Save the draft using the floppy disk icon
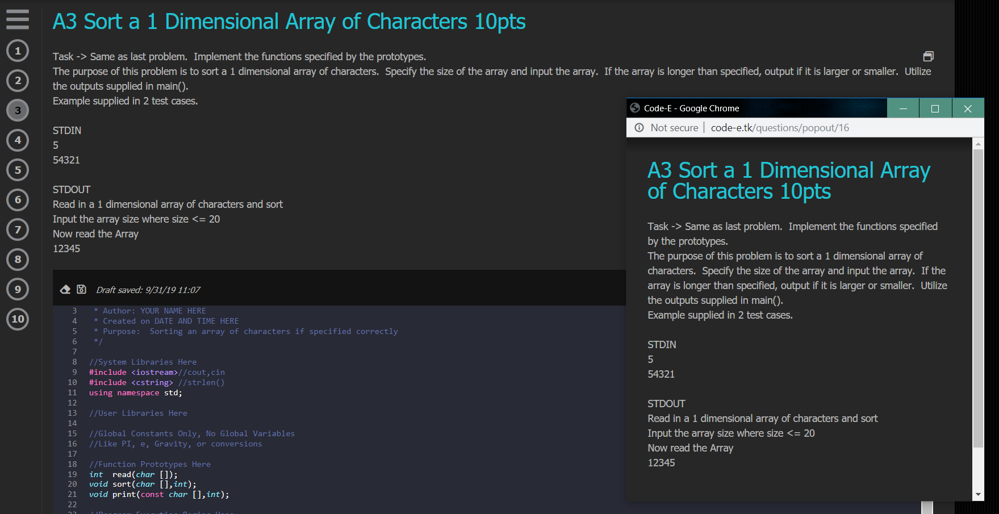The height and width of the screenshot is (514, 999). [x=81, y=289]
